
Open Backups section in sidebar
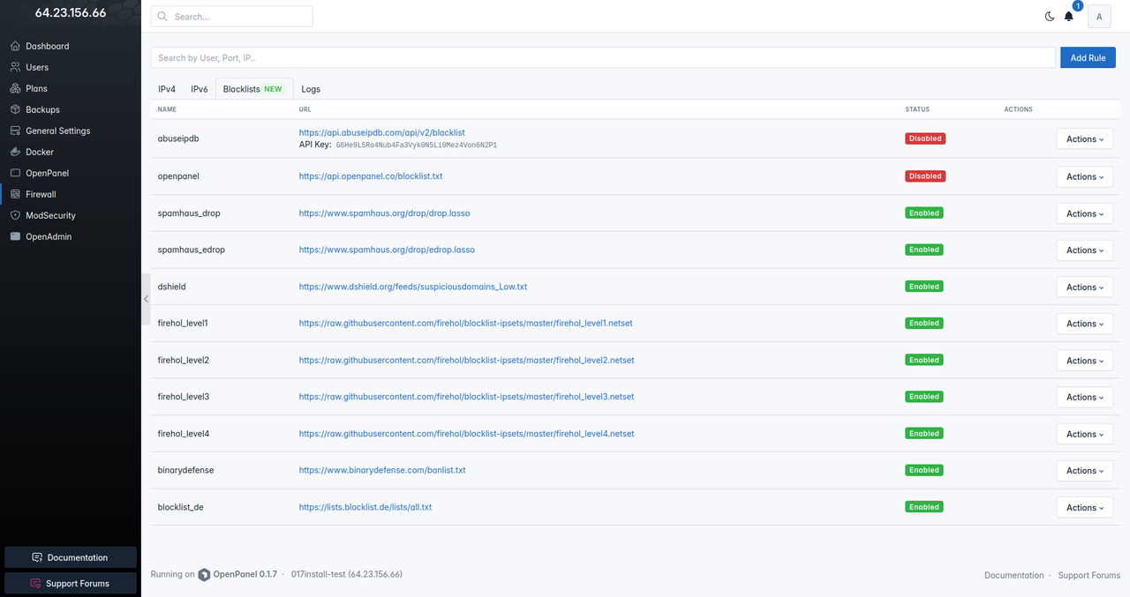42,109
